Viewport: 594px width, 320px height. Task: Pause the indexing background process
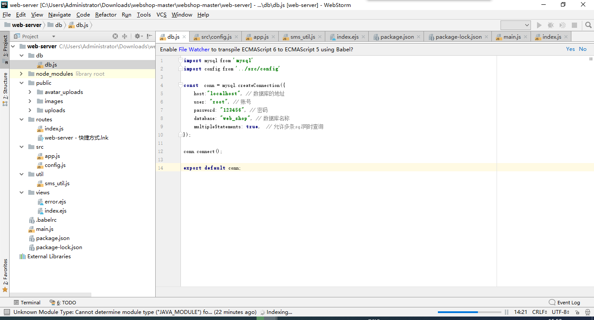[506, 312]
